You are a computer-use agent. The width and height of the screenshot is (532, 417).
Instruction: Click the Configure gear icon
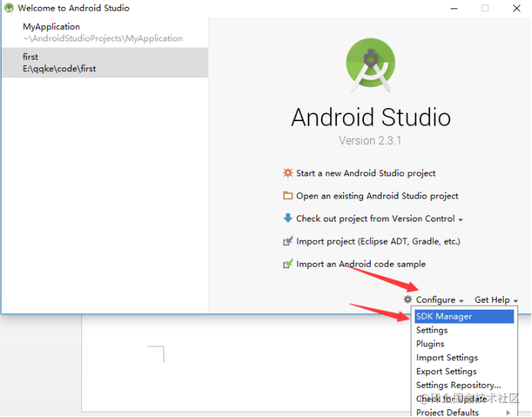408,300
